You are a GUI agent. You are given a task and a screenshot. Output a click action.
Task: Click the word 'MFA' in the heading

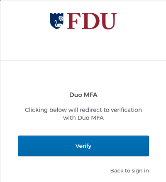tap(91, 95)
